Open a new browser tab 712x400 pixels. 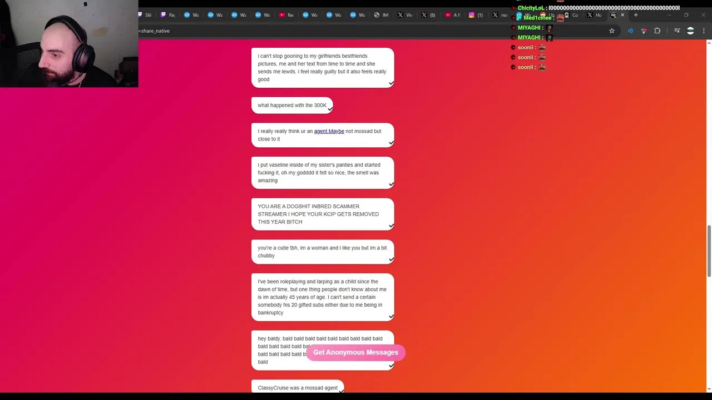pos(636,15)
